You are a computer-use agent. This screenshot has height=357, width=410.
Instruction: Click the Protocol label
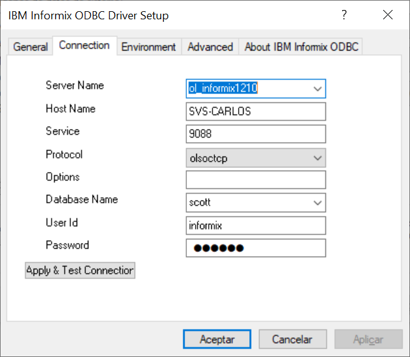pyautogui.click(x=64, y=155)
